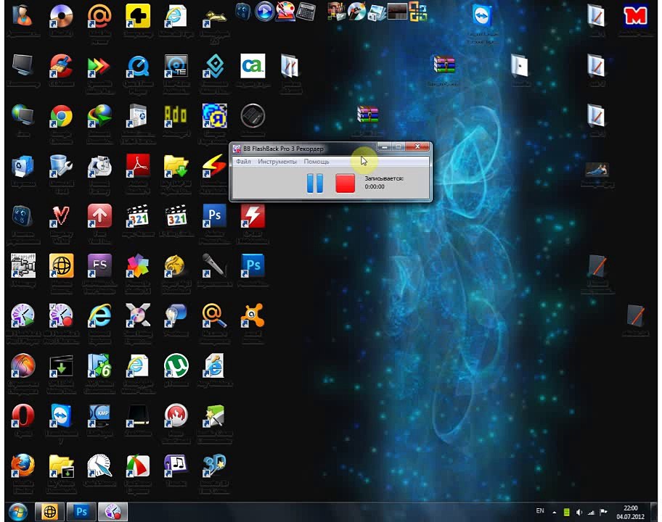Switch to FlashBack Recorder taskbar button
This screenshot has width=662, height=522.
click(113, 512)
